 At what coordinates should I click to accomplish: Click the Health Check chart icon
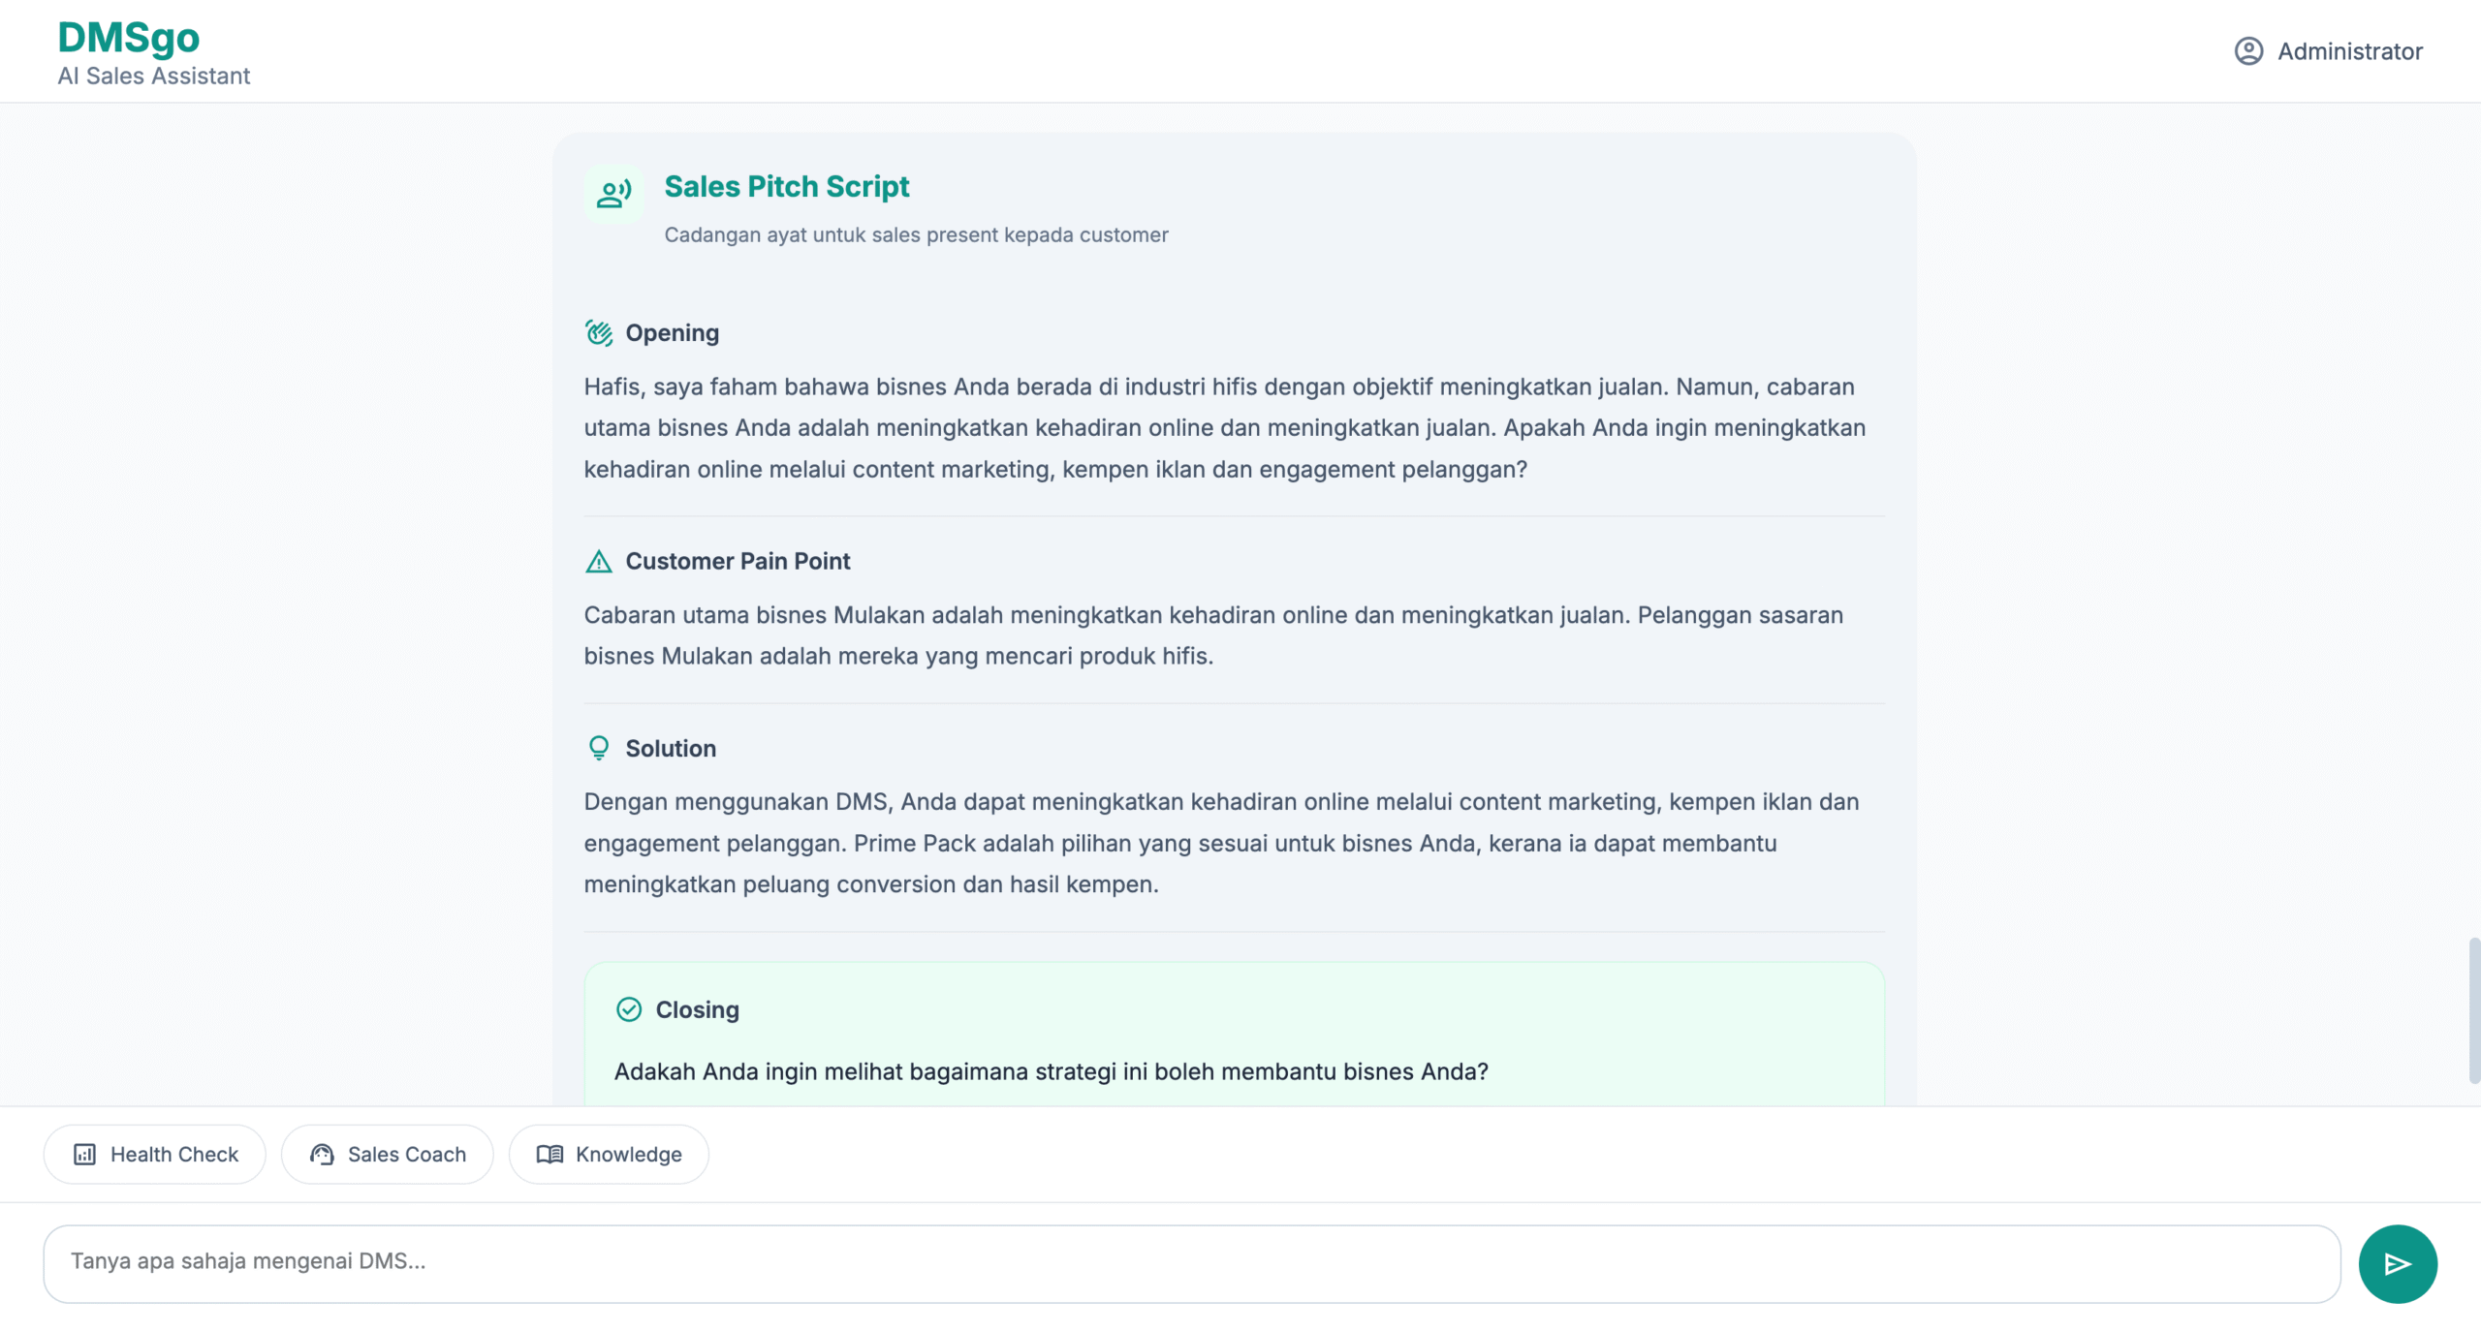click(x=85, y=1154)
